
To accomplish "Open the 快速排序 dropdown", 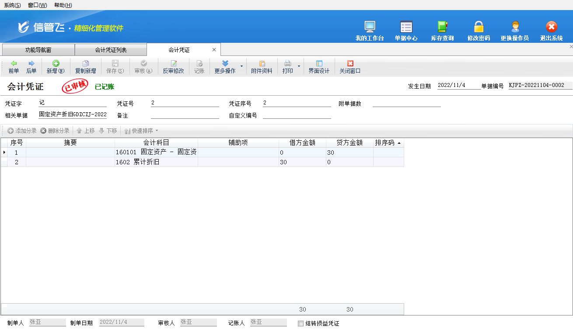I will [x=142, y=131].
